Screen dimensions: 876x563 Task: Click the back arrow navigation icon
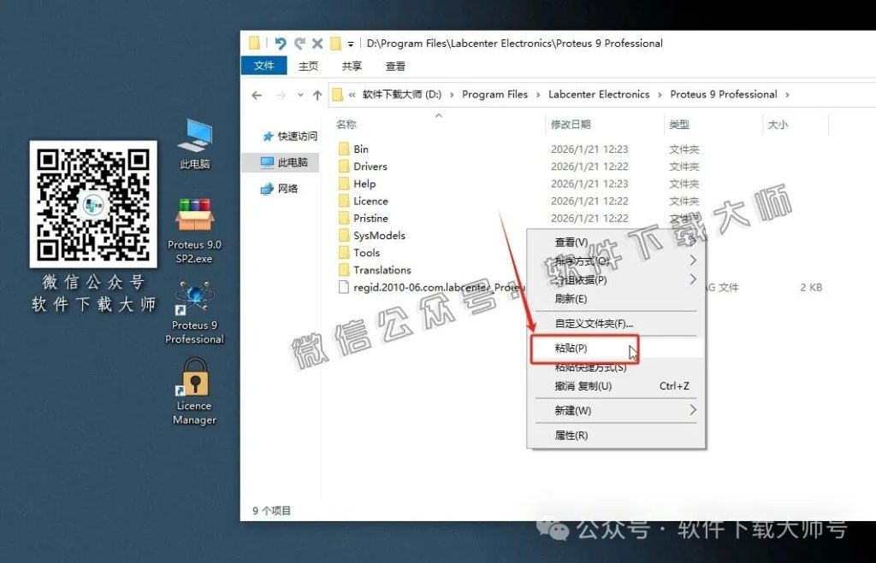point(257,94)
